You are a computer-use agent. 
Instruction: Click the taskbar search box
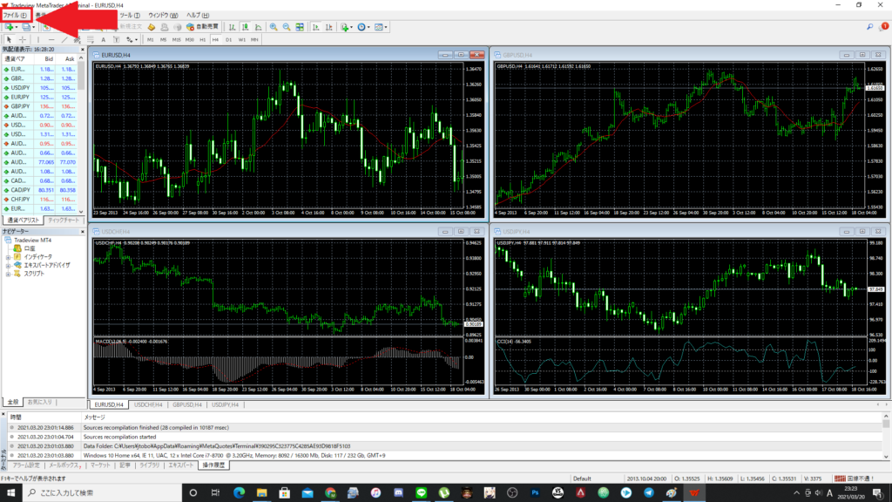coord(102,493)
